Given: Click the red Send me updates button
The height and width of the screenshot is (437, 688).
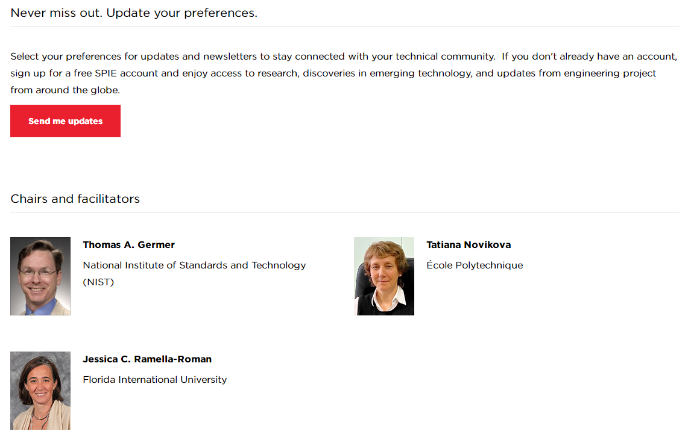Looking at the screenshot, I should (65, 121).
